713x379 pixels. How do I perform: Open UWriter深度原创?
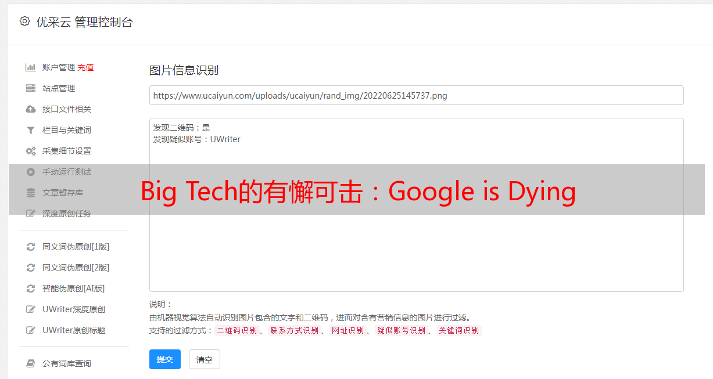point(74,309)
